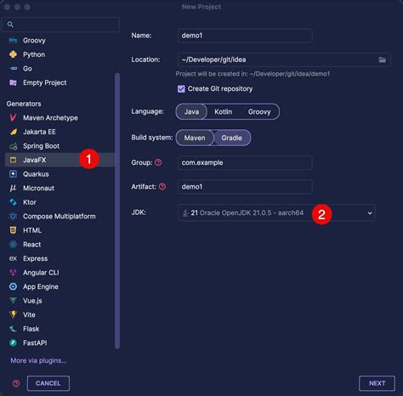Switch Language to Kotlin
Screen dimensions: 403x396
[223, 111]
